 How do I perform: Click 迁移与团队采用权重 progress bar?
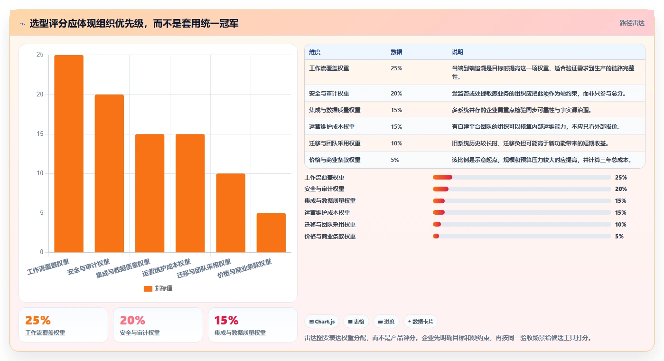click(x=522, y=224)
